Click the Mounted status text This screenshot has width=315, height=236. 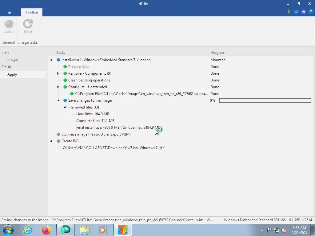point(218,60)
